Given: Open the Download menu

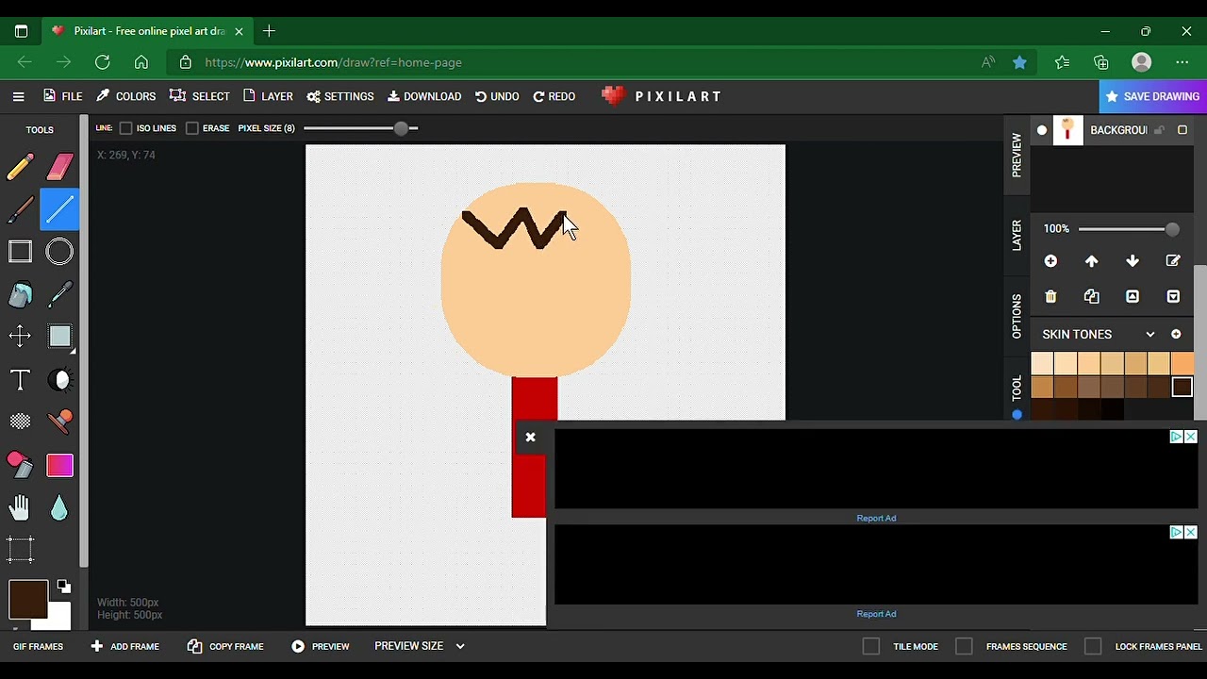Looking at the screenshot, I should tap(424, 96).
